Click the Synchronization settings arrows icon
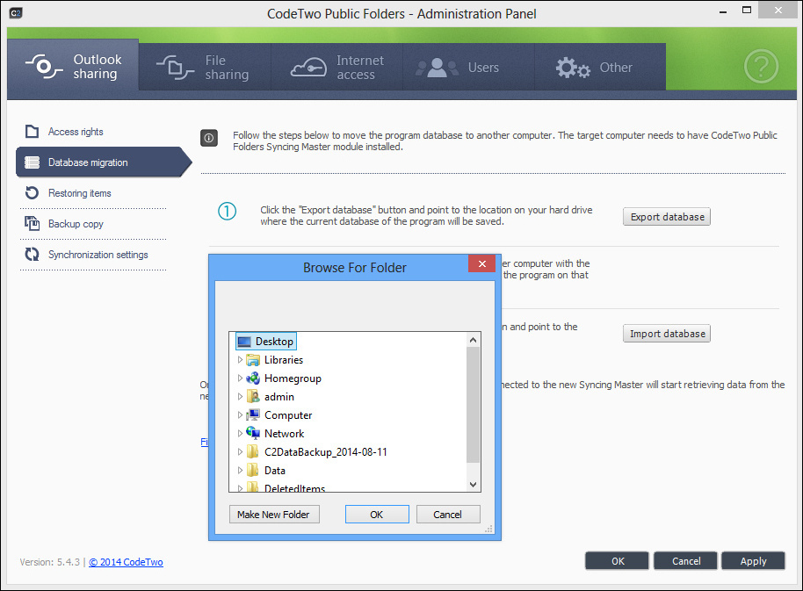Image resolution: width=803 pixels, height=591 pixels. 32,255
